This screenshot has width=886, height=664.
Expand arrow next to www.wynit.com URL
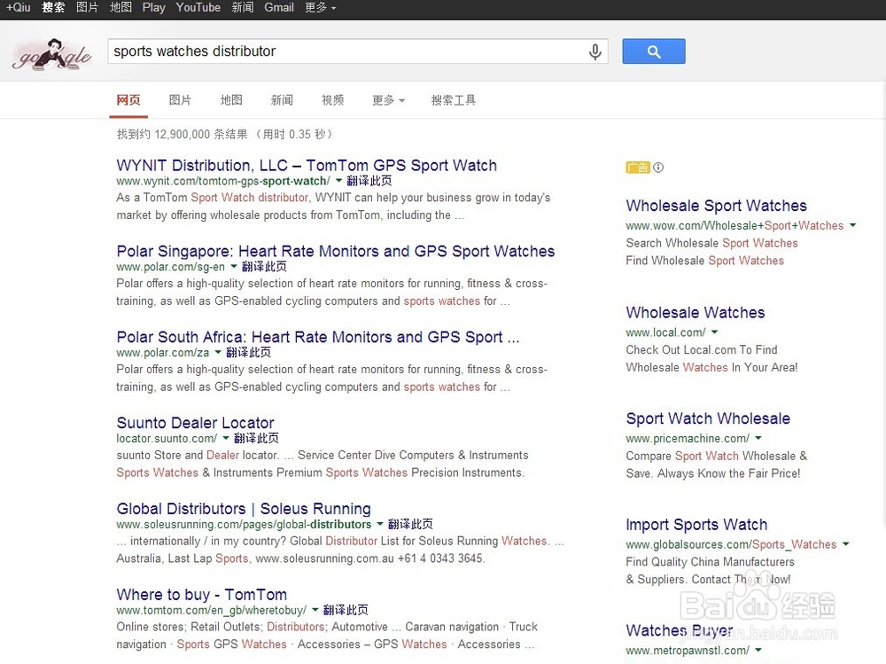tap(338, 181)
